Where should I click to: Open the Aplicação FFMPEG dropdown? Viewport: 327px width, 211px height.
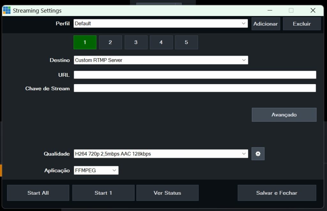pos(114,170)
